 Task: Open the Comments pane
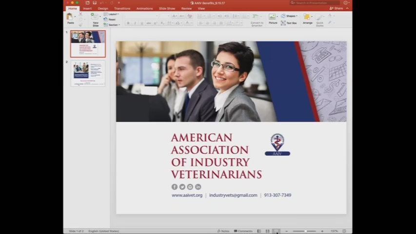coord(243,231)
